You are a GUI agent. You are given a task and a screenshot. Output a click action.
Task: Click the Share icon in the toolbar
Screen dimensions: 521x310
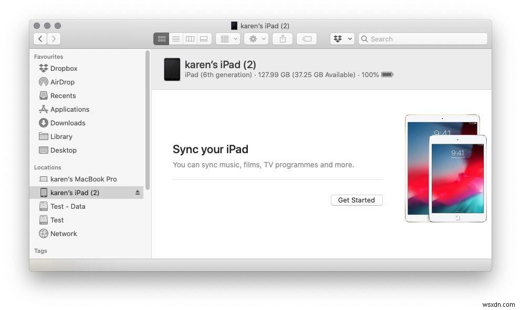pos(282,38)
